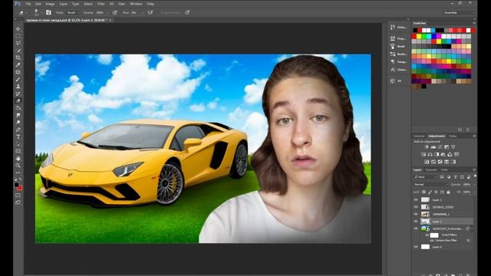Toggle Smart Filters visibility eye
This screenshot has height=276, width=491.
coord(427,235)
